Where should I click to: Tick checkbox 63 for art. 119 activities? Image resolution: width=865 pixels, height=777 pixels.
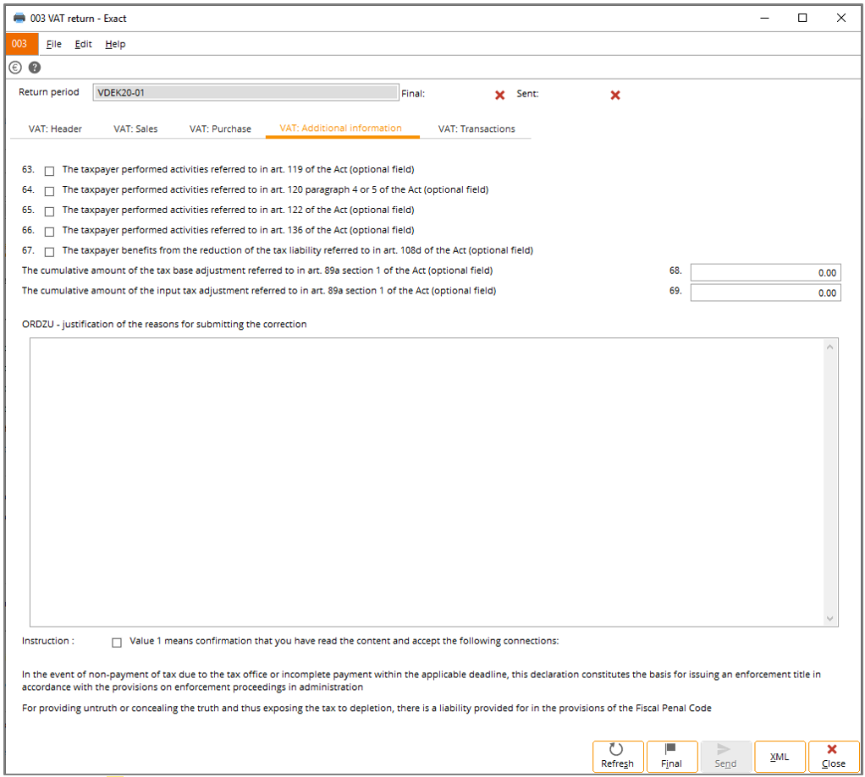(x=50, y=171)
